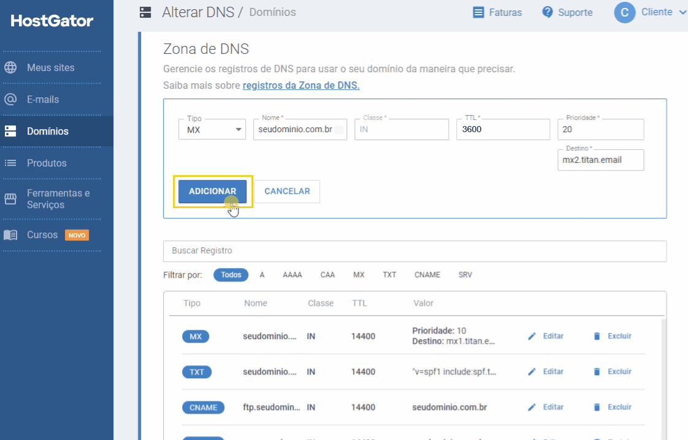Click the Nome field with seudominio.com.br
The image size is (688, 440).
300,130
